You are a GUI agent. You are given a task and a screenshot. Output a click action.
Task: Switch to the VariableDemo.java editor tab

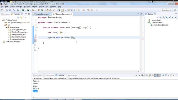click(x=42, y=14)
